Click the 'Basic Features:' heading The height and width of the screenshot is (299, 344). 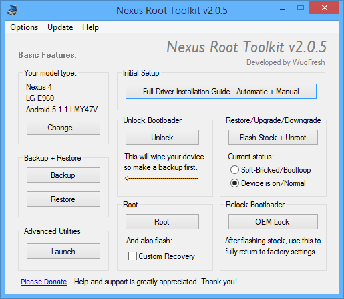[x=47, y=55]
